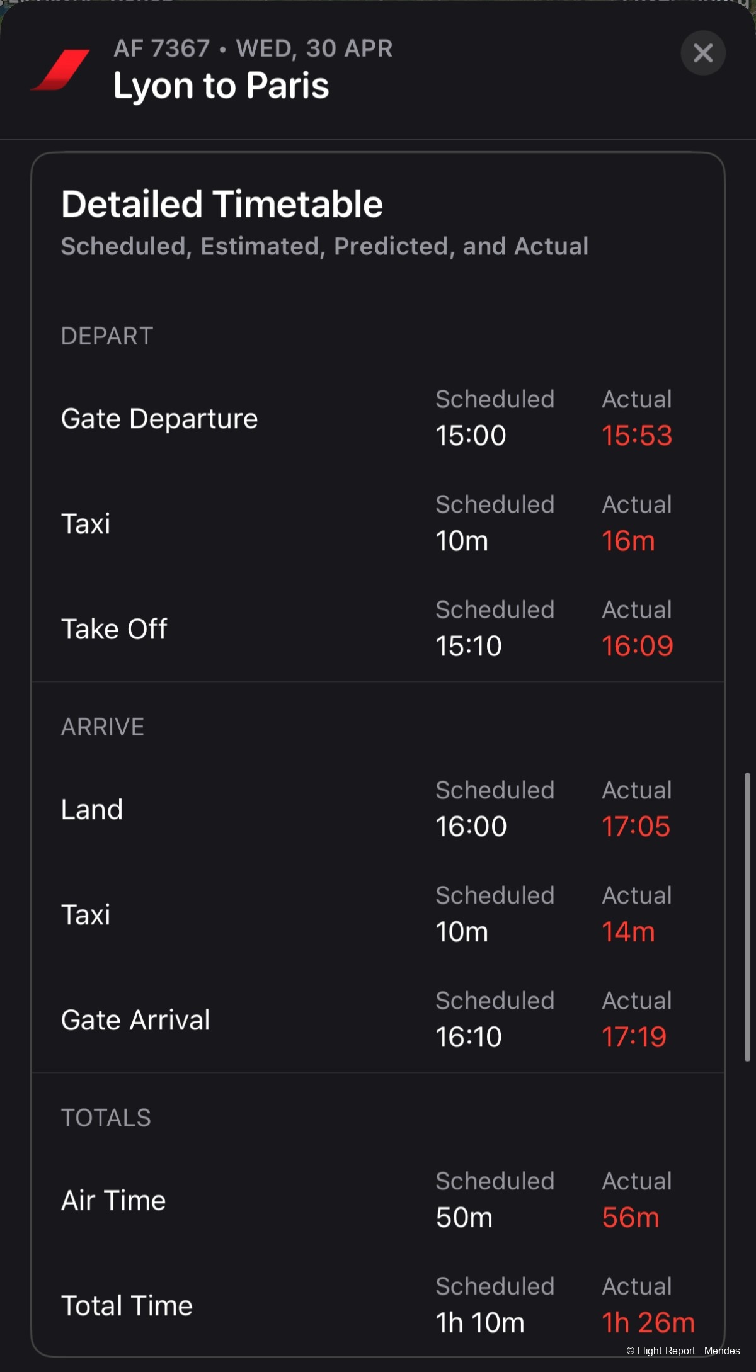Tap actual landing time 17:05
Image resolution: width=756 pixels, height=1372 pixels.
[636, 826]
